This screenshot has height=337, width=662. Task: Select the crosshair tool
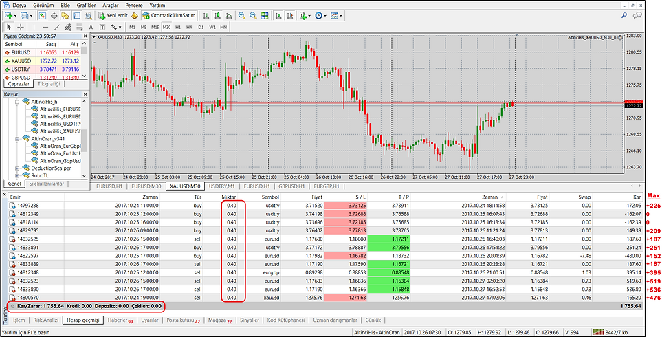click(x=20, y=27)
